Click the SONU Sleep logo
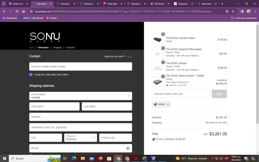259x162 pixels. [45, 37]
